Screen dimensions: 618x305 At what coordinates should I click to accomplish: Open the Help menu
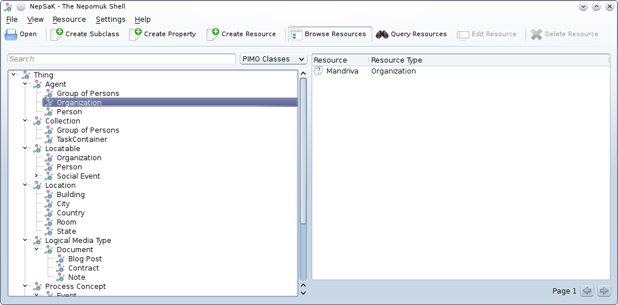(x=143, y=20)
